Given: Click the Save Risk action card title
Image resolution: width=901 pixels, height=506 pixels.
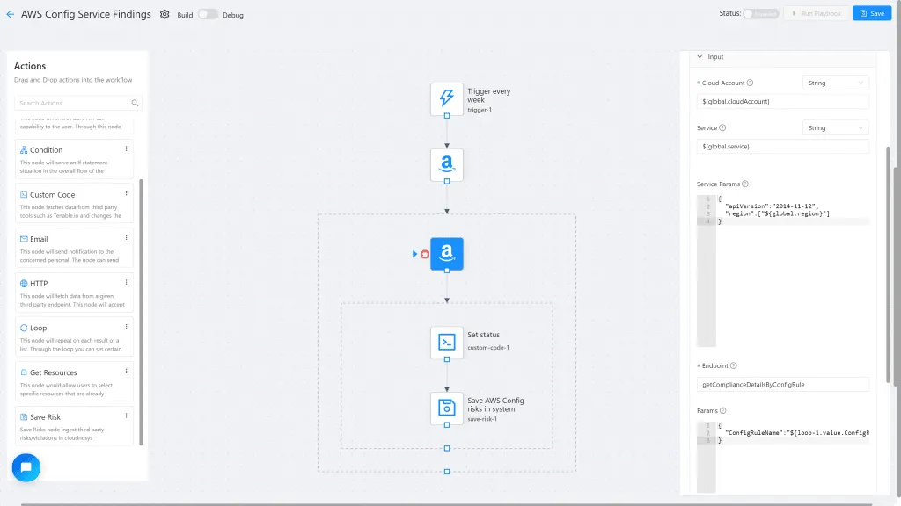Looking at the screenshot, I should coord(45,417).
